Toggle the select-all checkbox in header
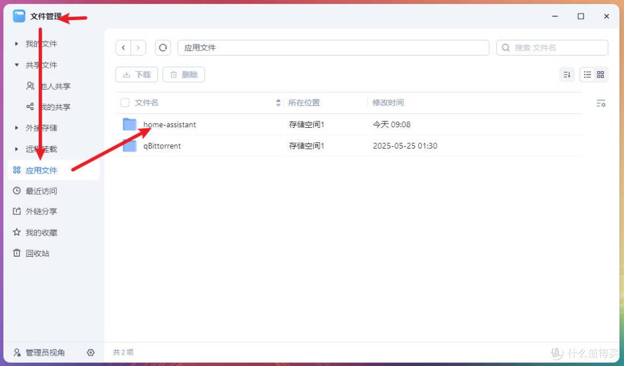The image size is (624, 366). [125, 103]
